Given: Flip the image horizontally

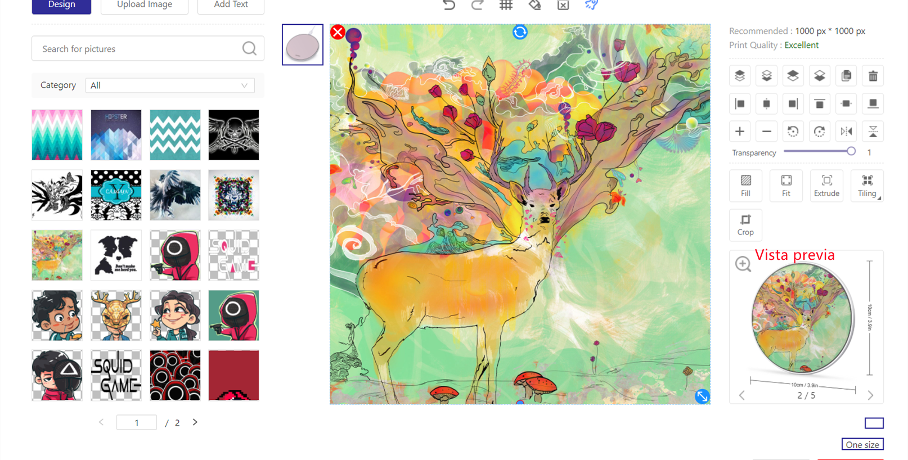Looking at the screenshot, I should [846, 132].
